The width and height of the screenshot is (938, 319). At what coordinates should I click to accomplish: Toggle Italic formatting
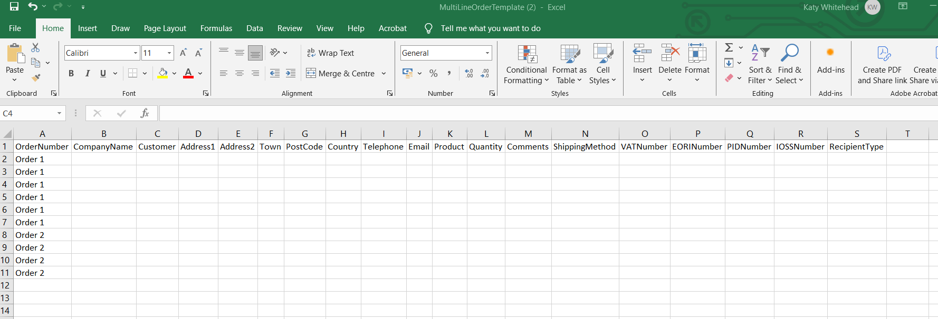pos(87,74)
